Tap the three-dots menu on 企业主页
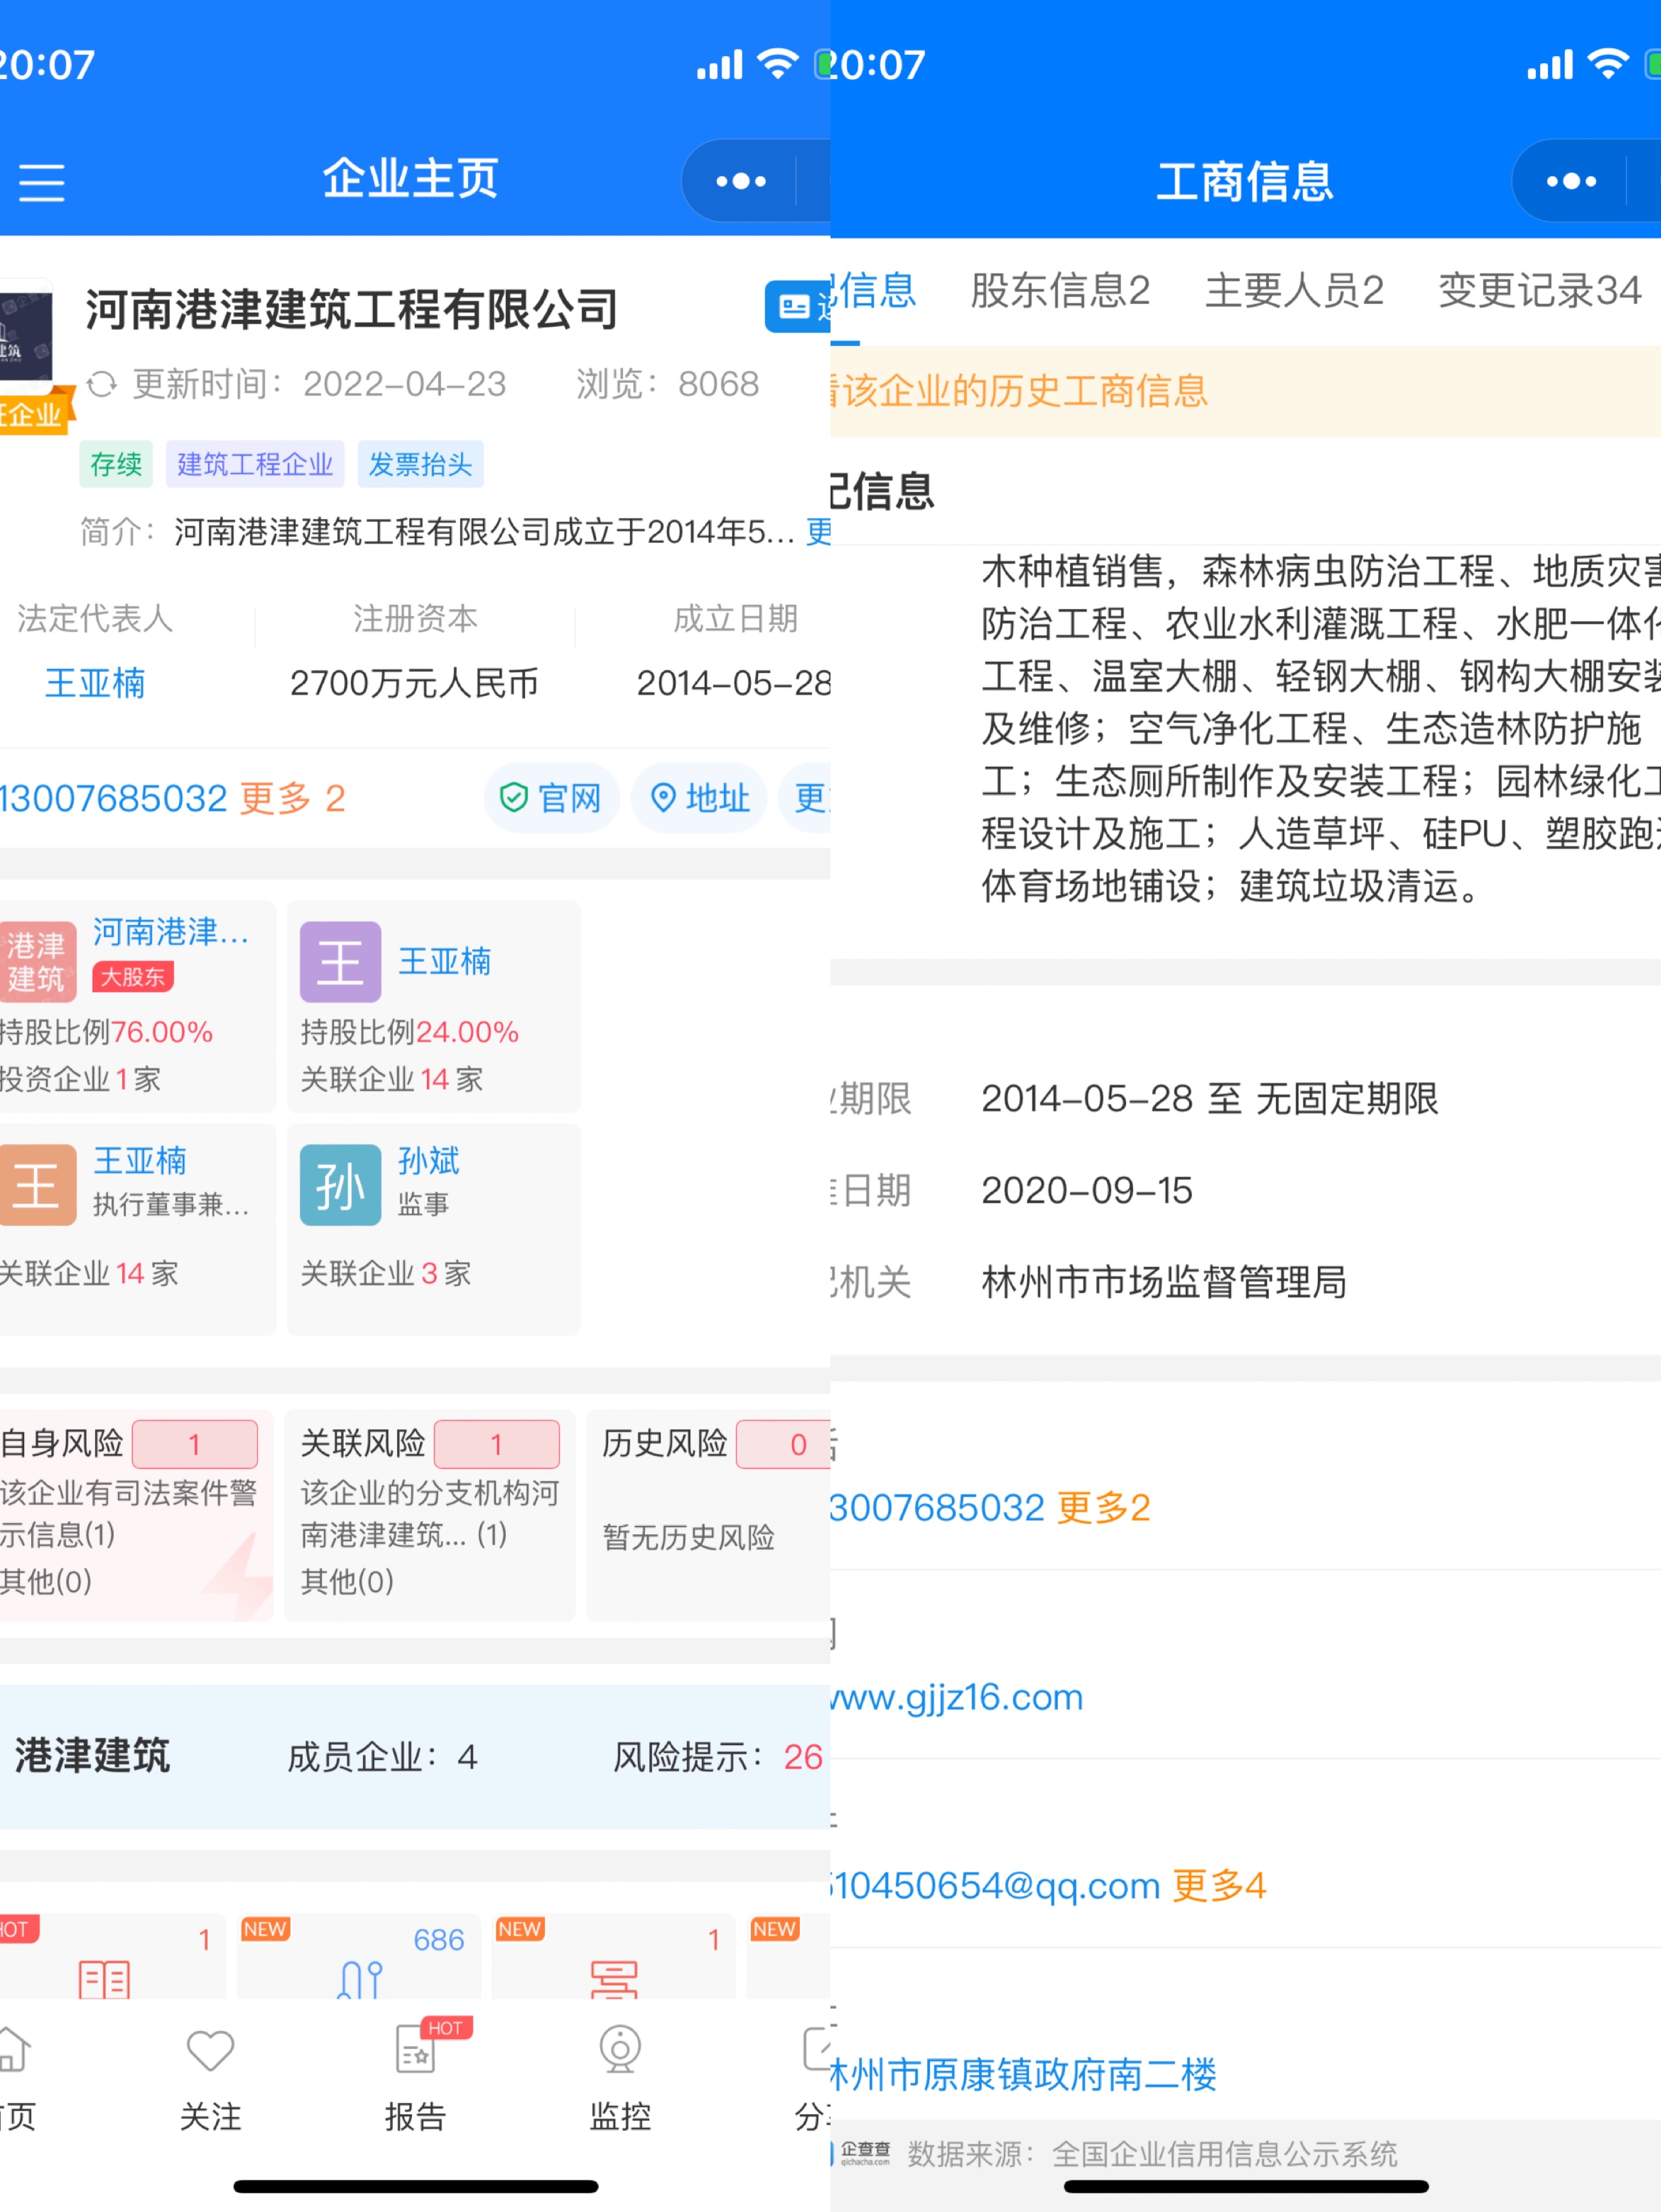 [741, 181]
